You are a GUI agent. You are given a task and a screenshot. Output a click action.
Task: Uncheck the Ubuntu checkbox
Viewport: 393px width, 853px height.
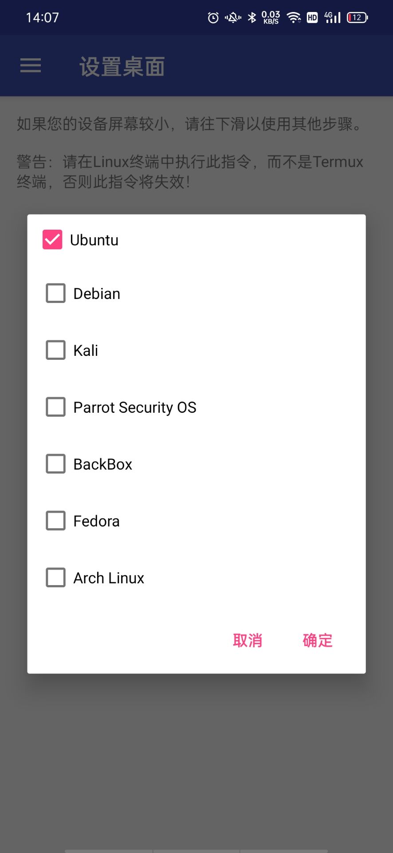click(52, 240)
